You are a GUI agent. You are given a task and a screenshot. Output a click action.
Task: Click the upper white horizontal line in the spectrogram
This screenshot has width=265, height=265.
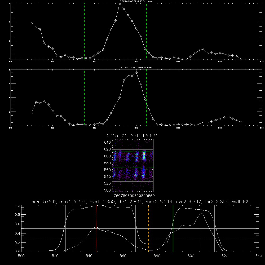coord(133,149)
